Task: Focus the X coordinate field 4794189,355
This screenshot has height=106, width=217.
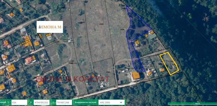Action: [x=42, y=102]
